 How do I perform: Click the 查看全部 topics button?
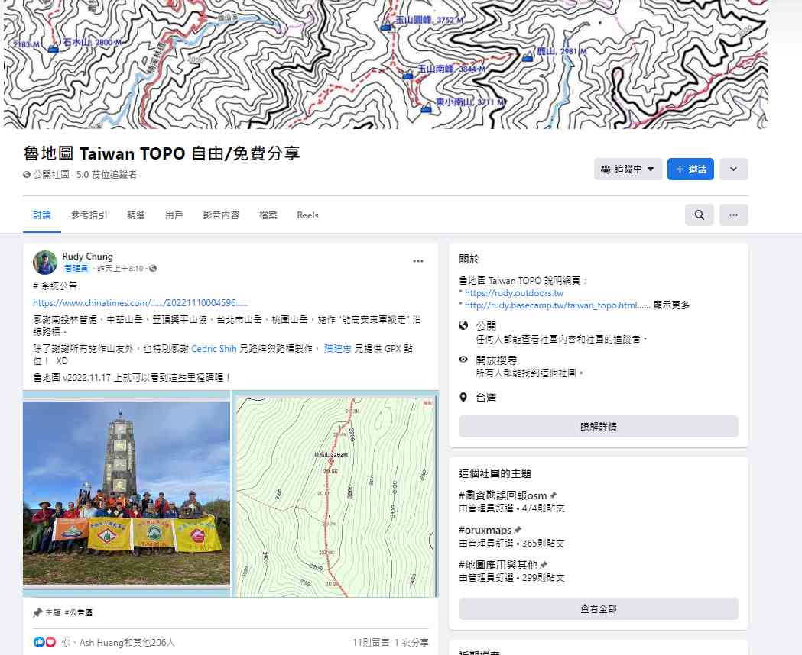599,608
